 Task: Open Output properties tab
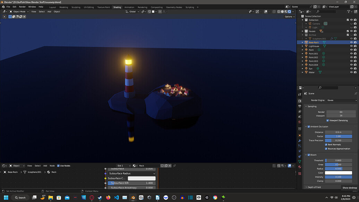(x=300, y=106)
